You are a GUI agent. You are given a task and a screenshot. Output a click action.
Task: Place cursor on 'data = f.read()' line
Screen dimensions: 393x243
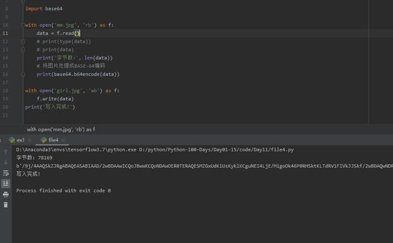coord(58,33)
